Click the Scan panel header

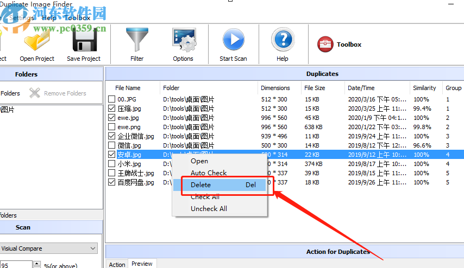click(23, 227)
